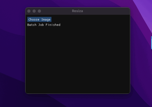Click the blue item at right screen edge
This screenshot has width=152, height=107.
(x=151, y=43)
